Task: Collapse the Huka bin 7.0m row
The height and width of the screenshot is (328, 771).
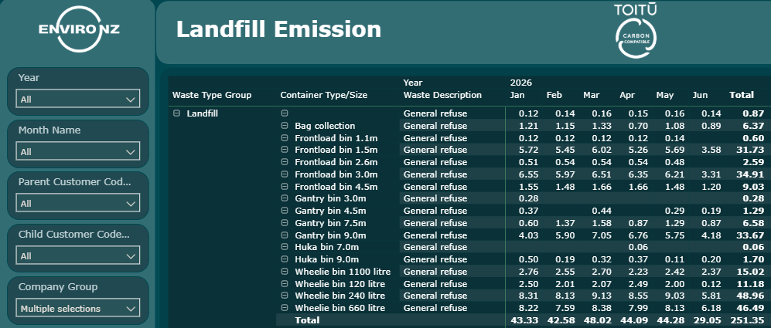Action: click(x=284, y=247)
